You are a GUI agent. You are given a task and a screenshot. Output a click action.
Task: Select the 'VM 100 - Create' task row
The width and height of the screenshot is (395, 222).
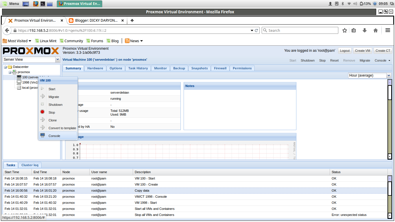point(195,184)
